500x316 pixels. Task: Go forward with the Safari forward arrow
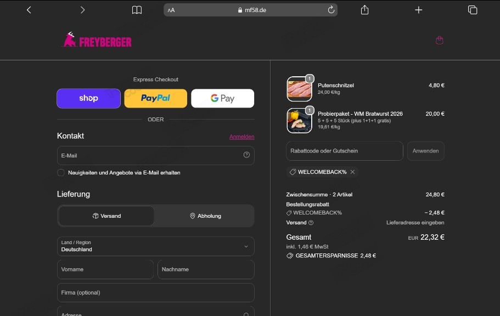pyautogui.click(x=82, y=10)
